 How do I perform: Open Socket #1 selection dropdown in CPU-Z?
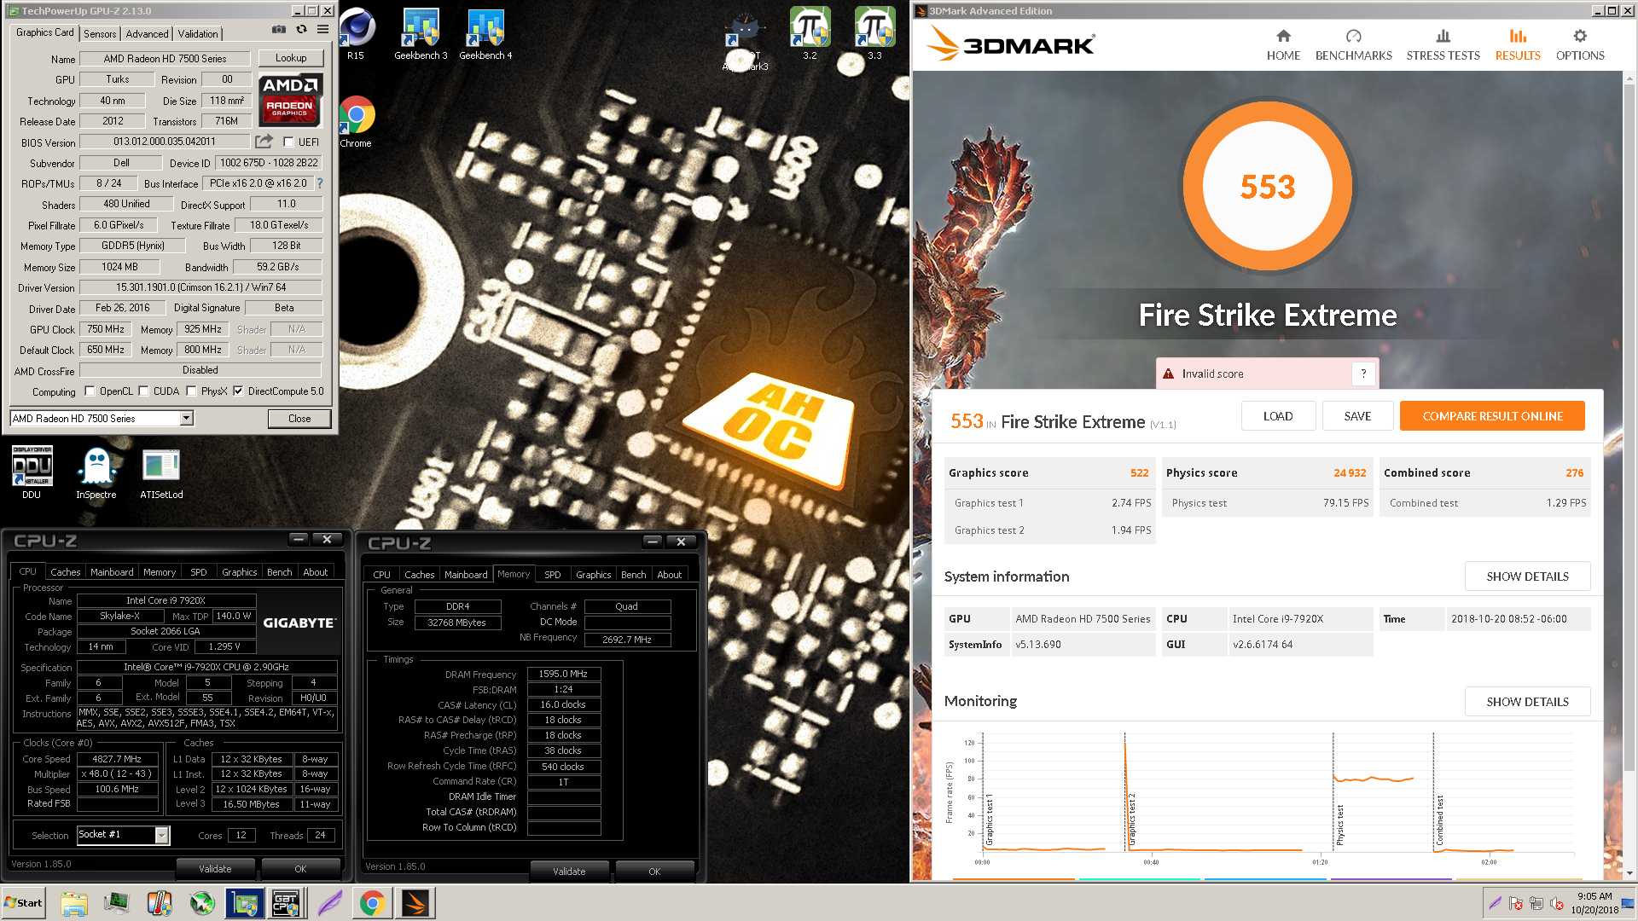161,835
